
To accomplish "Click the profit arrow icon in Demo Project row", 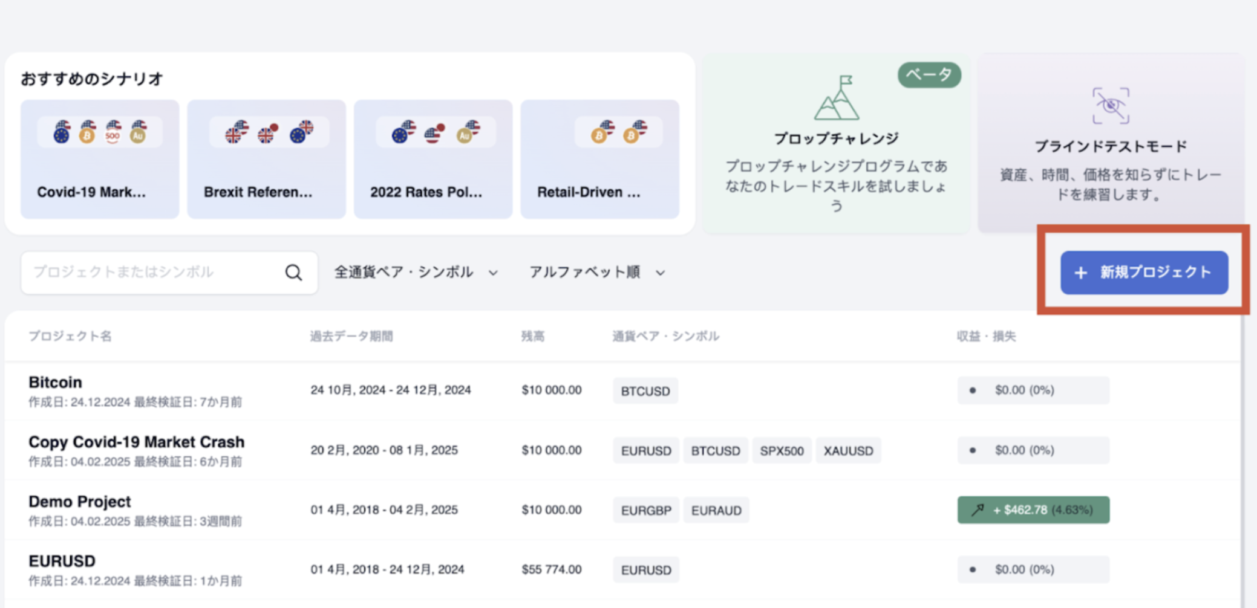I will click(978, 510).
